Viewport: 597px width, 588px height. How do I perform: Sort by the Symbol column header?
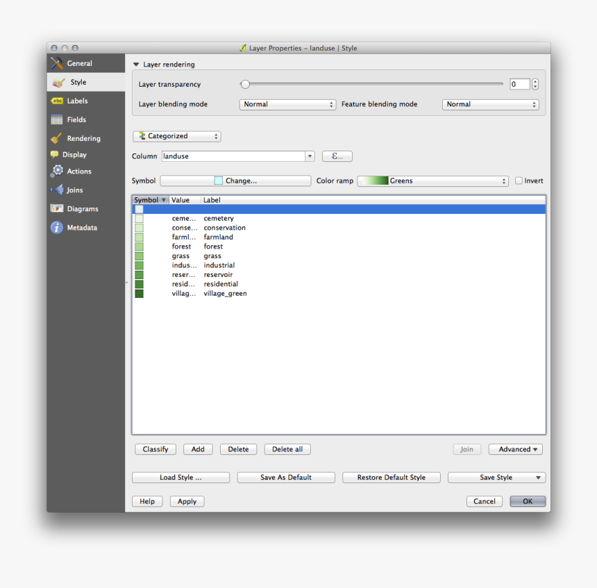(150, 200)
